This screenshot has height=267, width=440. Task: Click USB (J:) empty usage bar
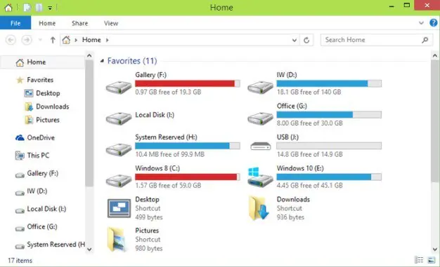point(329,146)
